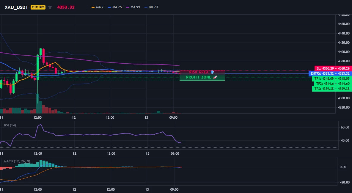352x193 pixels.
Task: Click the 4440.00 price axis label
Action: tap(343, 33)
